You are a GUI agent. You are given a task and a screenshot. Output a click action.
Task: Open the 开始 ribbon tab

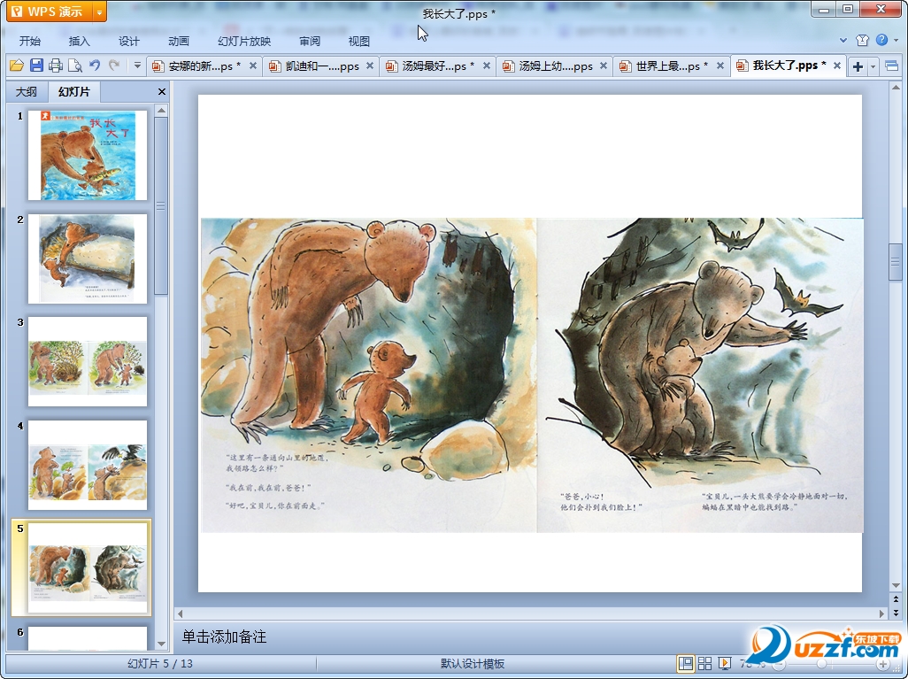tap(29, 41)
